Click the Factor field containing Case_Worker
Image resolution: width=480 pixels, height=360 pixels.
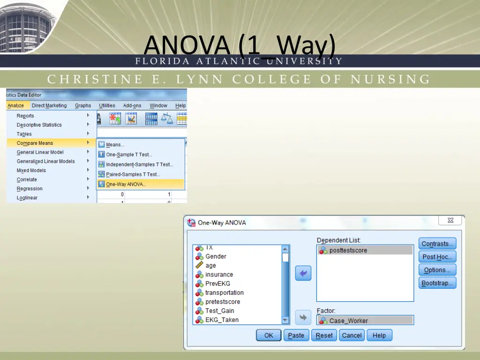pyautogui.click(x=365, y=320)
